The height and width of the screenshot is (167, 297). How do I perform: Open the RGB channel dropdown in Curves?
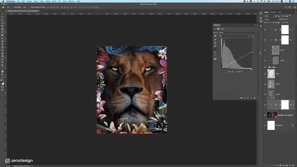[x=234, y=36]
